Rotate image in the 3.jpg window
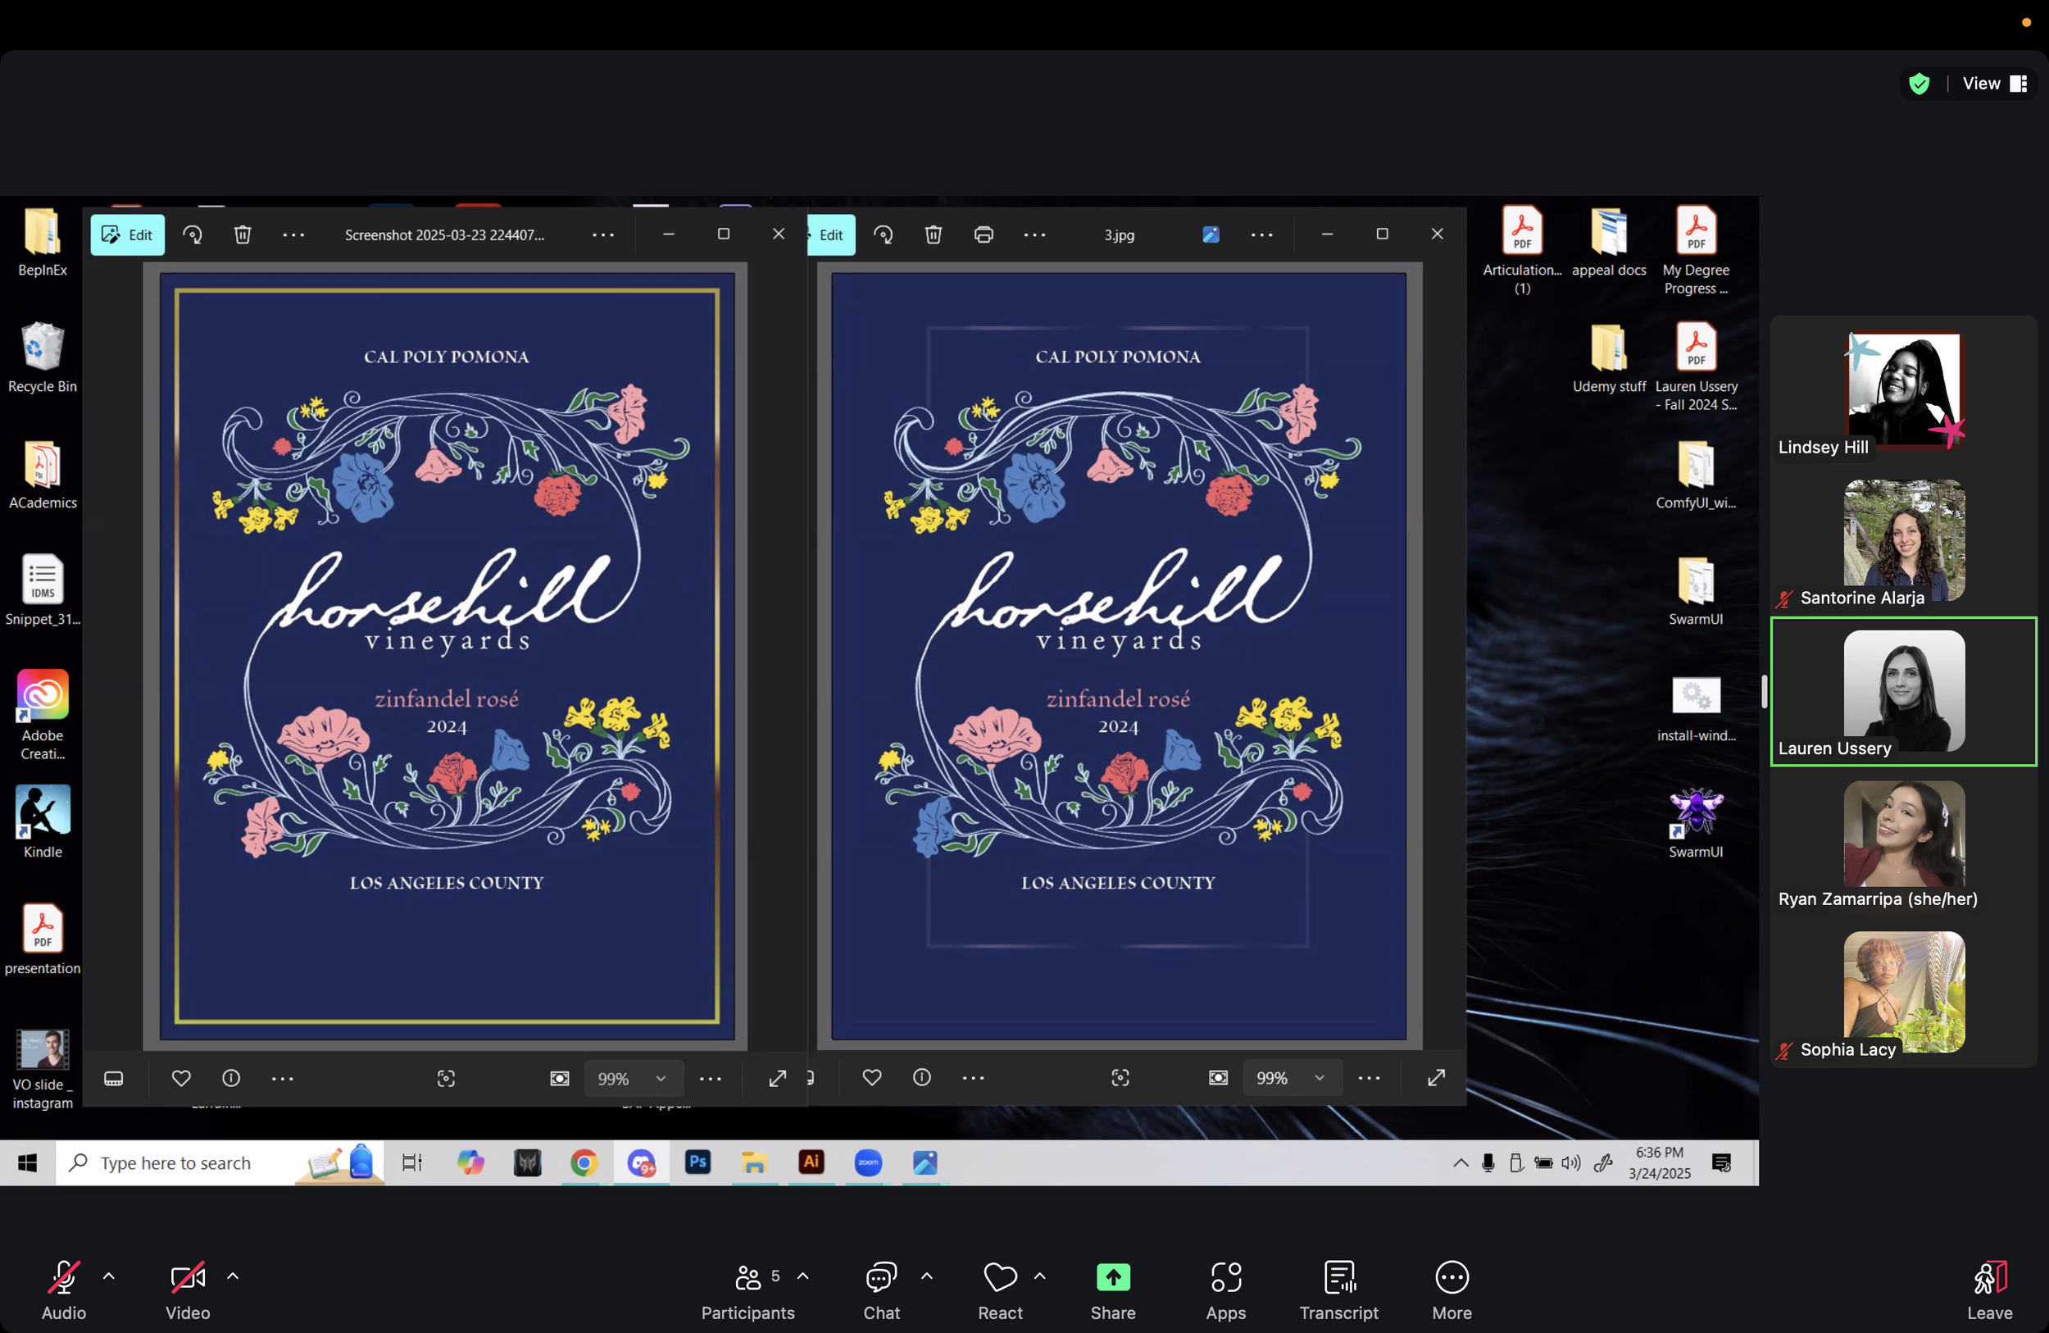 click(x=884, y=235)
